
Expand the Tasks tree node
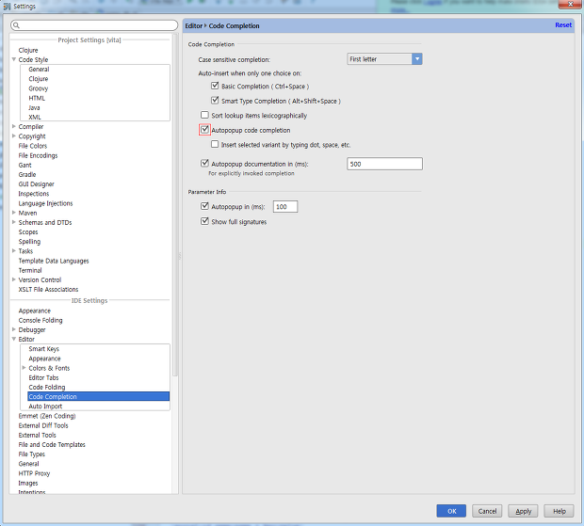point(14,251)
